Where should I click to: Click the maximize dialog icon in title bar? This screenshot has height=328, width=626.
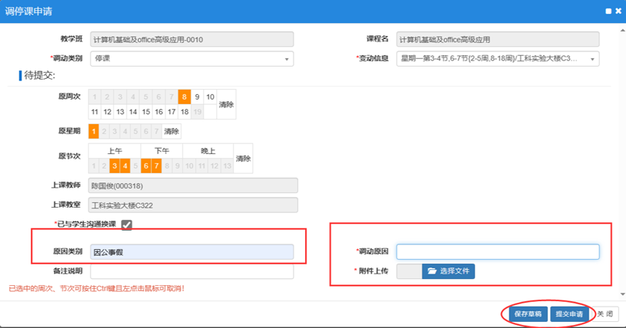608,11
